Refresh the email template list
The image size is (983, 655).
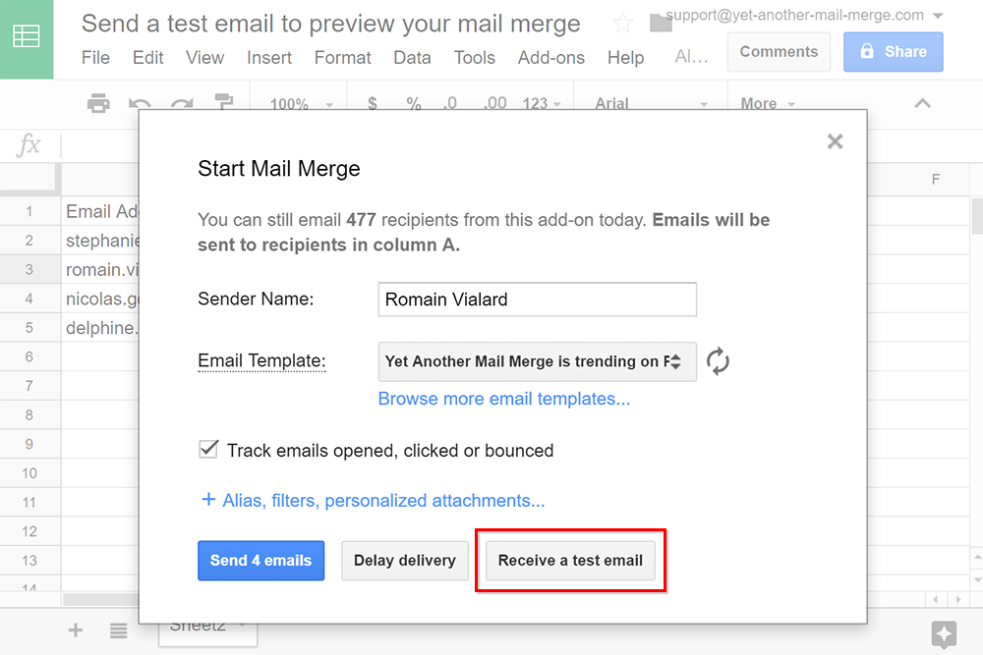point(718,361)
